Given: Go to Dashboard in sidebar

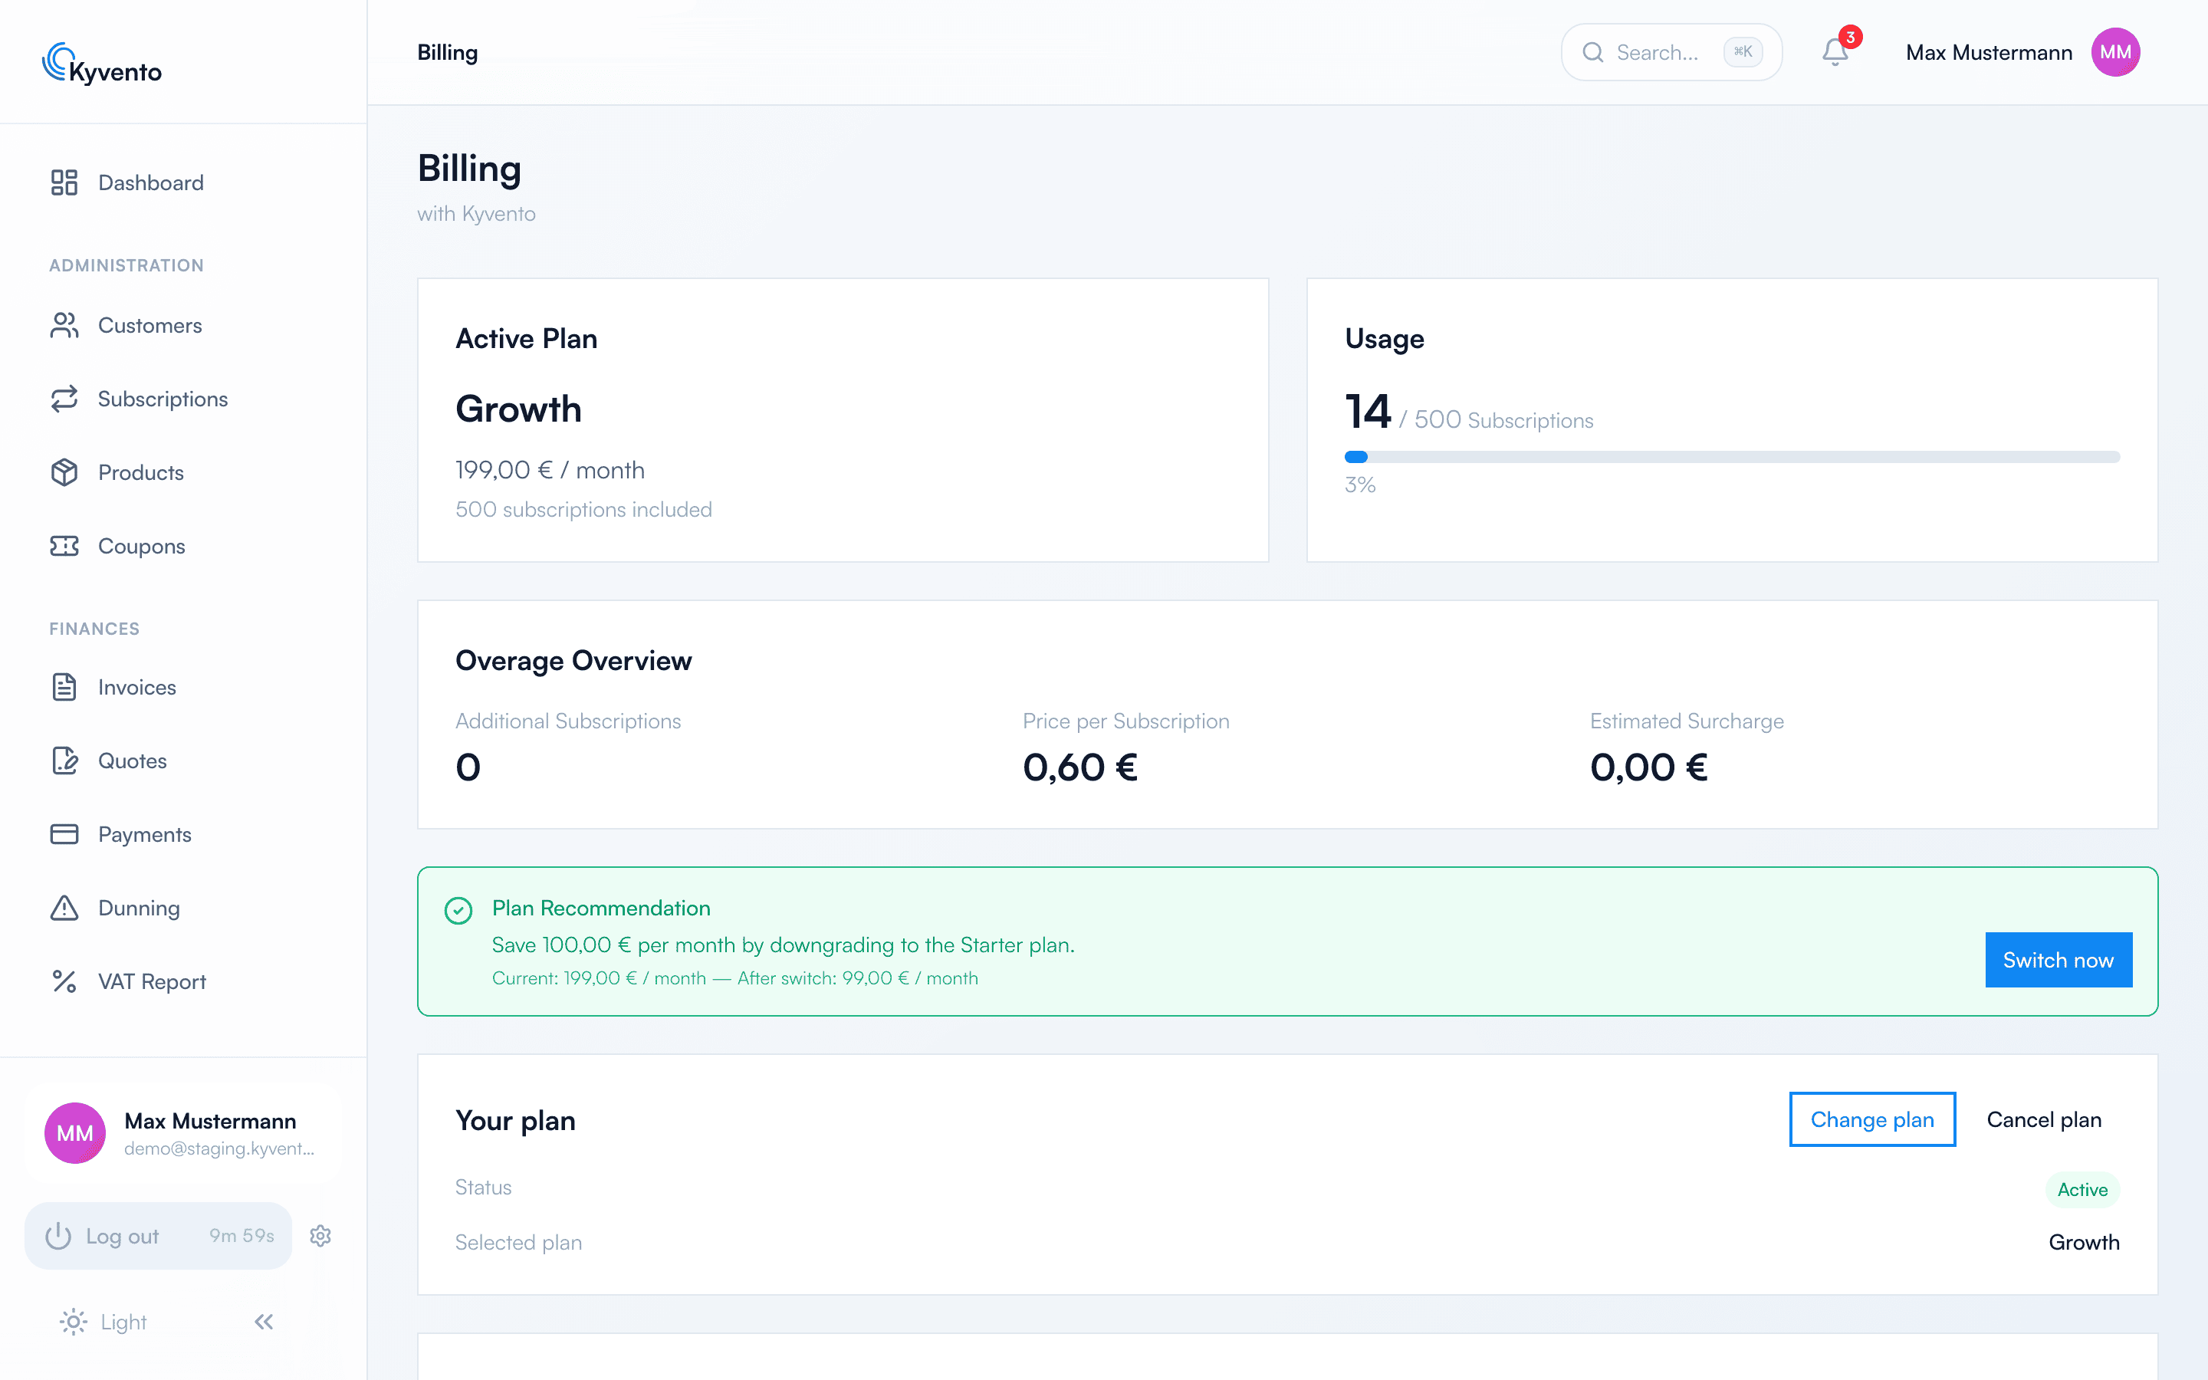Looking at the screenshot, I should pyautogui.click(x=150, y=182).
